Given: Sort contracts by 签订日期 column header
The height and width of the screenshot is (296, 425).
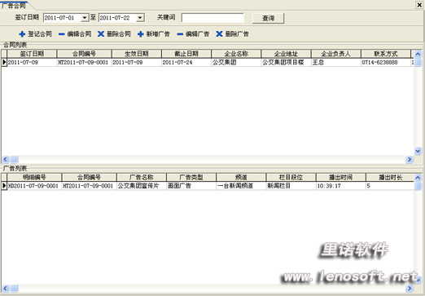Looking at the screenshot, I should pyautogui.click(x=32, y=54).
